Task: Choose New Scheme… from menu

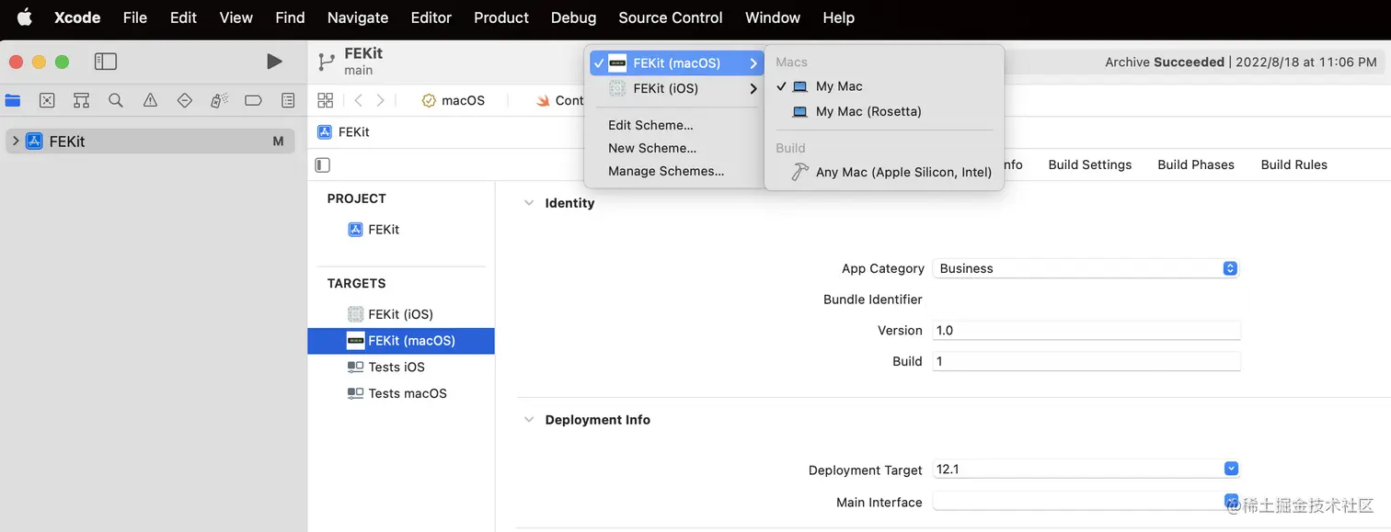Action: point(652,148)
